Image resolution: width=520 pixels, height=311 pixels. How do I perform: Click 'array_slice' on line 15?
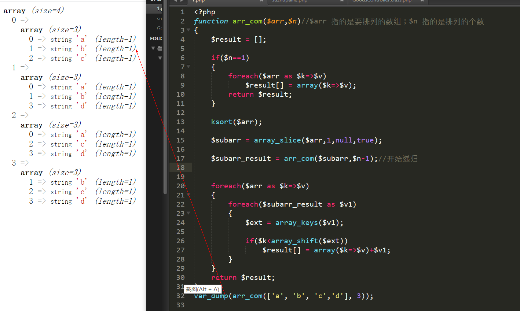[x=277, y=140]
